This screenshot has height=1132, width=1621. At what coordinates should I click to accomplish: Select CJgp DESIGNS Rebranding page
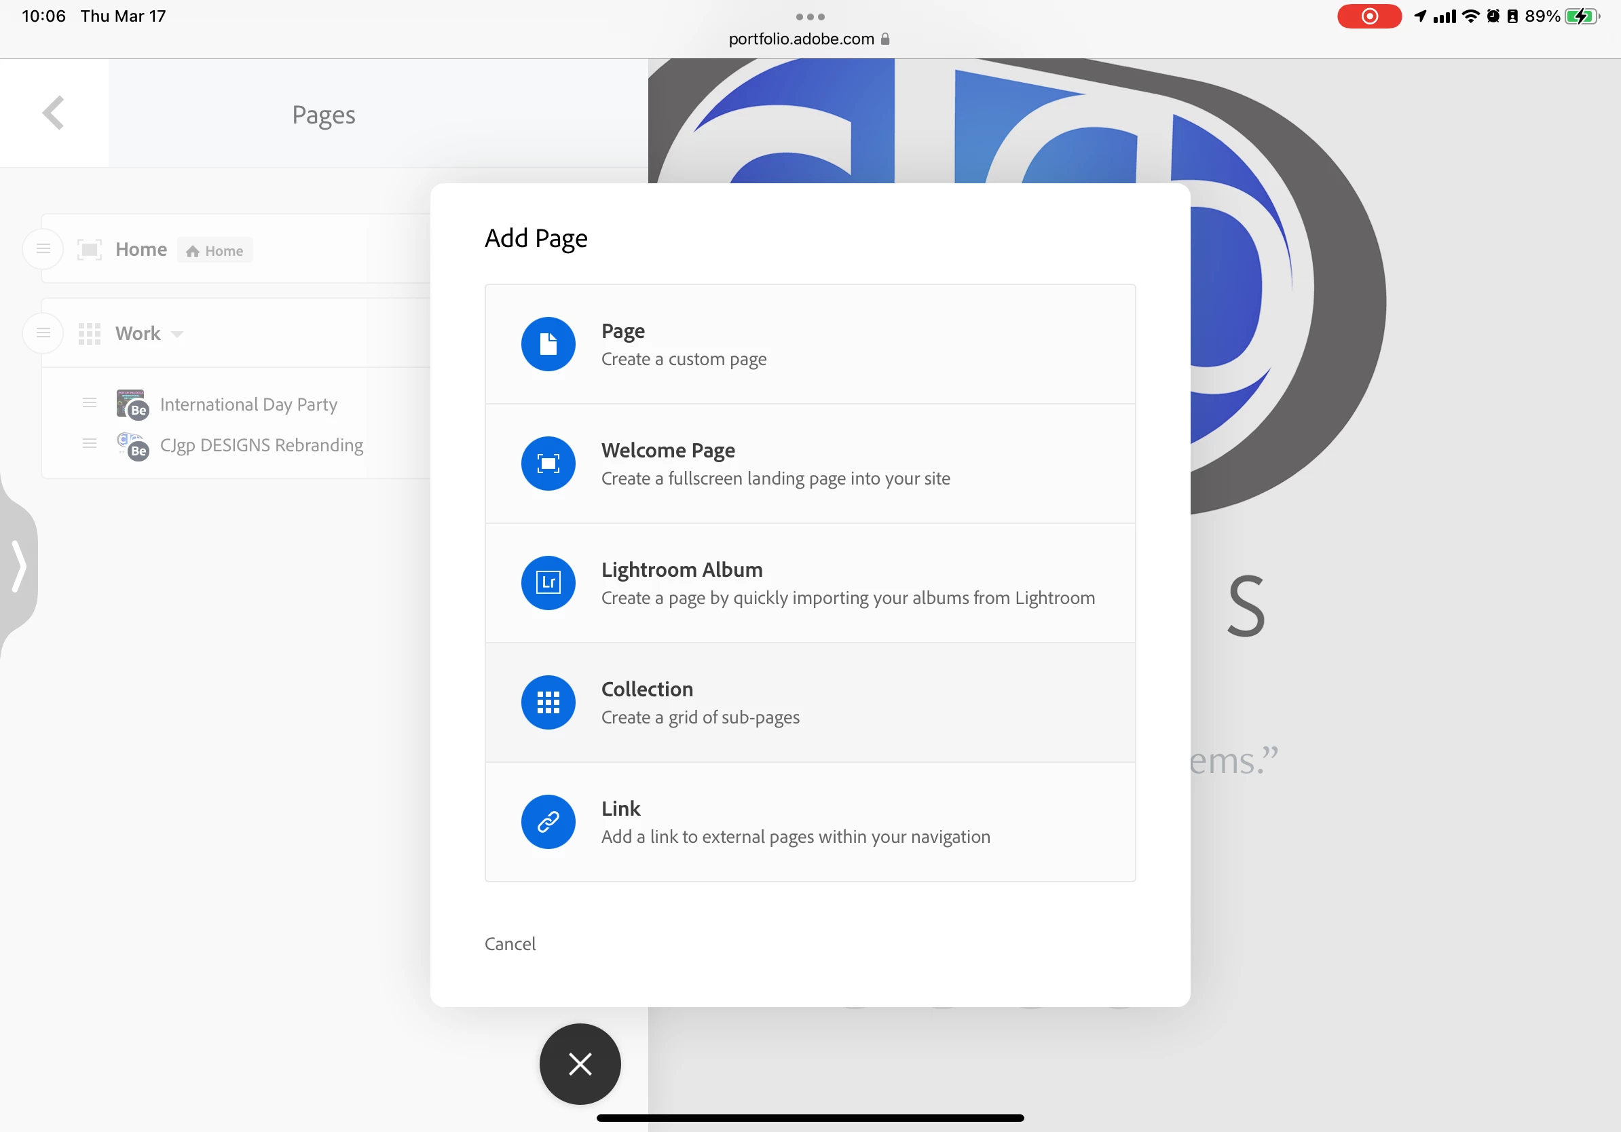[261, 445]
